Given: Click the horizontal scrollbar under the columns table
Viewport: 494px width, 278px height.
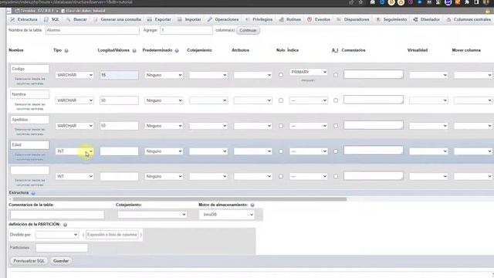Looking at the screenshot, I should coord(180,199).
